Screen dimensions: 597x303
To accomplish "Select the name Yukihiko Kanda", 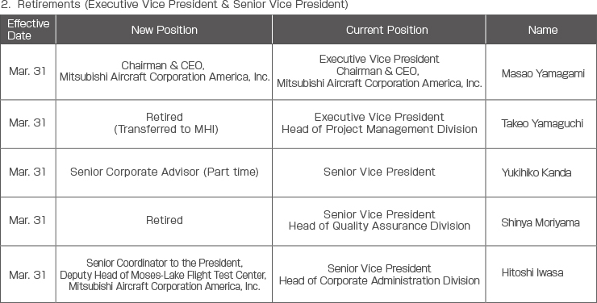I will coord(536,172).
